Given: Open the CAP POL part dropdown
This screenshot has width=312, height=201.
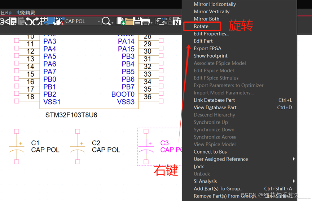Looking at the screenshot, I should 99,21.
